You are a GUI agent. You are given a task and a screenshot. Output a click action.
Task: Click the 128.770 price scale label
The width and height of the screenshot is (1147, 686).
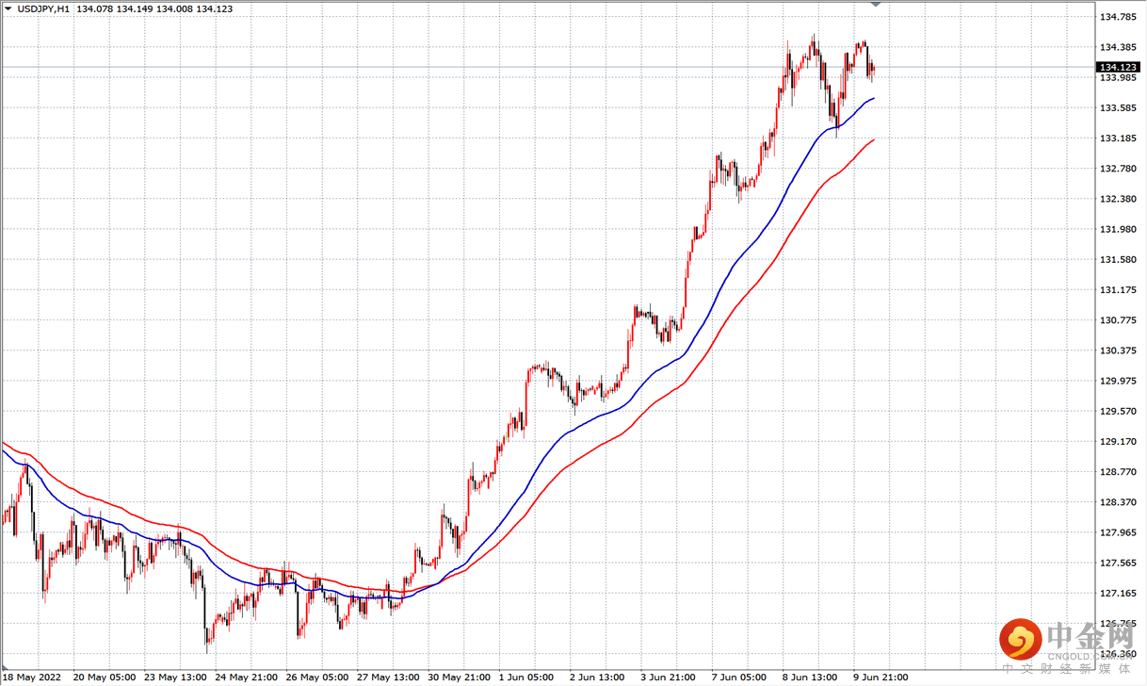(1116, 471)
